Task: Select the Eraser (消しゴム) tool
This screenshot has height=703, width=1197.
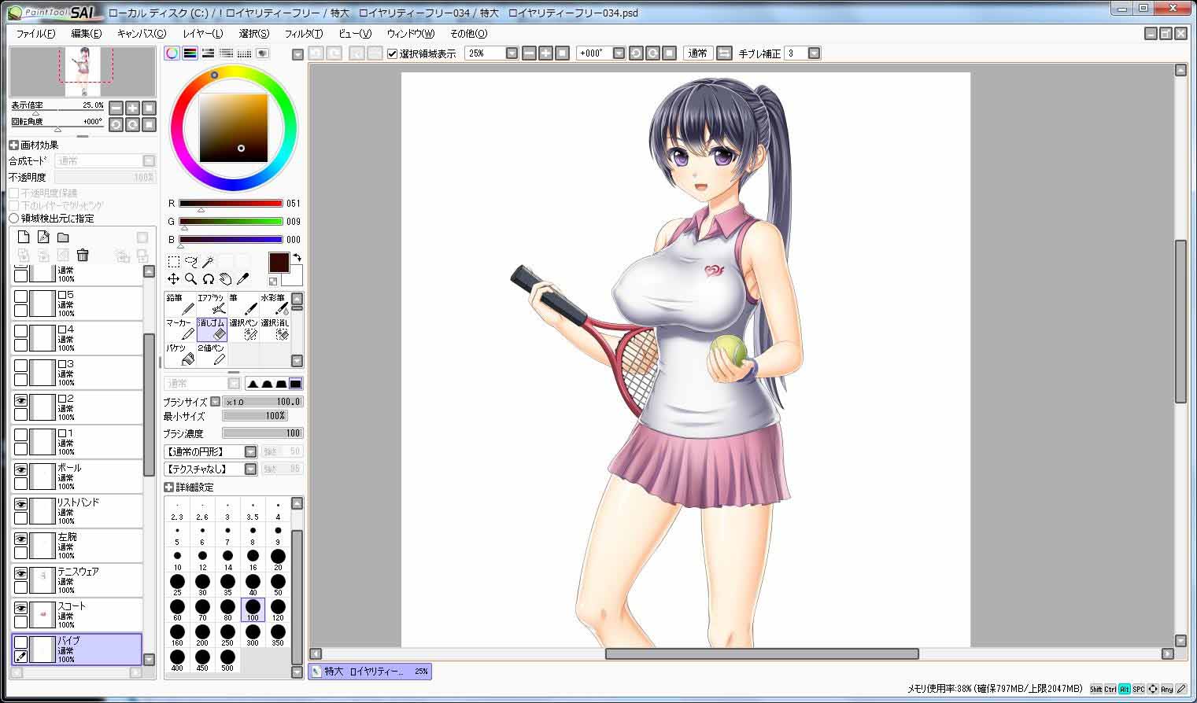Action: pos(212,329)
